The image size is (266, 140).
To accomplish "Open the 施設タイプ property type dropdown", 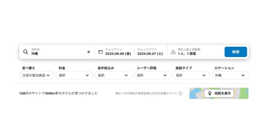I will 191,75.
